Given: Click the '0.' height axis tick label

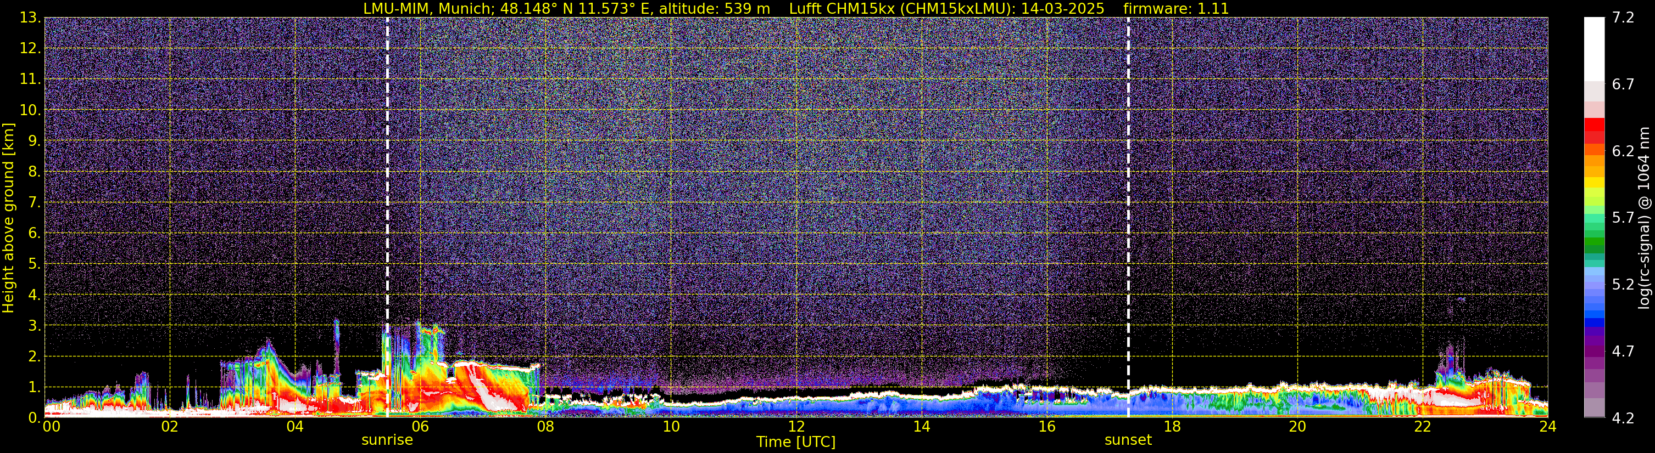Looking at the screenshot, I should [x=34, y=418].
